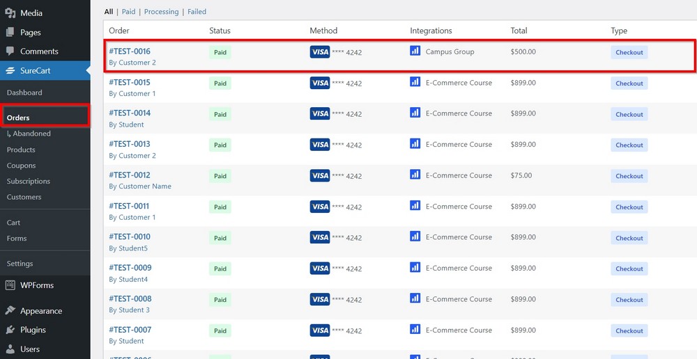
Task: Open order #TEST-0016 link
Action: pyautogui.click(x=130, y=51)
